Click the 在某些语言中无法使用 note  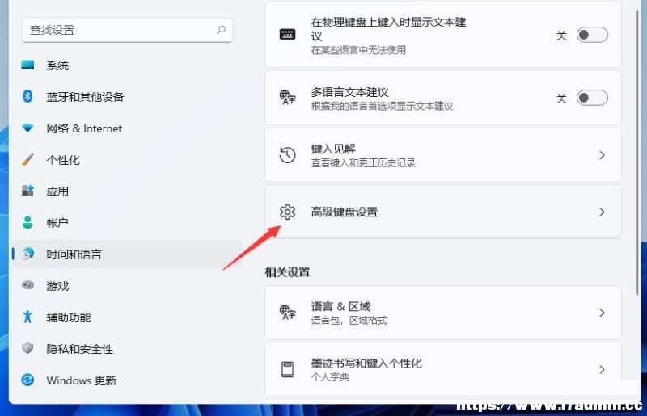point(358,50)
